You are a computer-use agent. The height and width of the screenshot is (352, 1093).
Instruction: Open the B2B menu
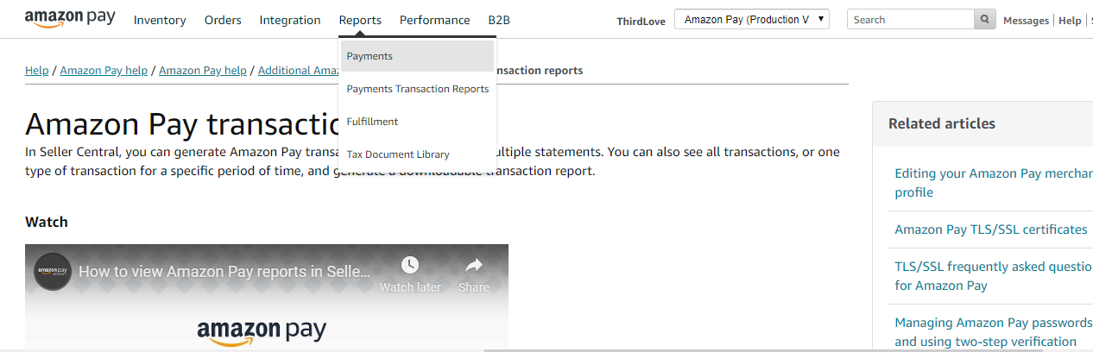(499, 20)
